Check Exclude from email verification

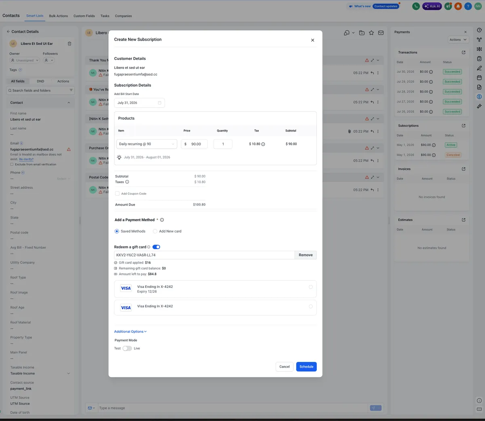(x=12, y=164)
